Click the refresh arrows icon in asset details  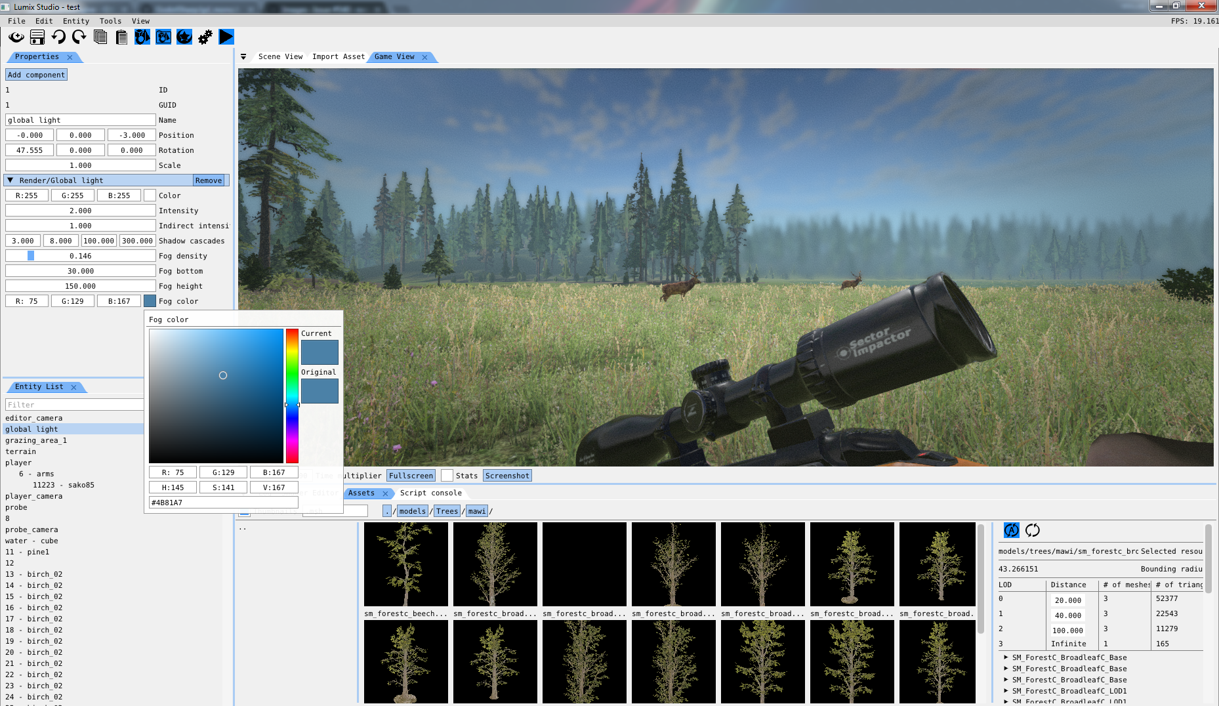[1033, 530]
